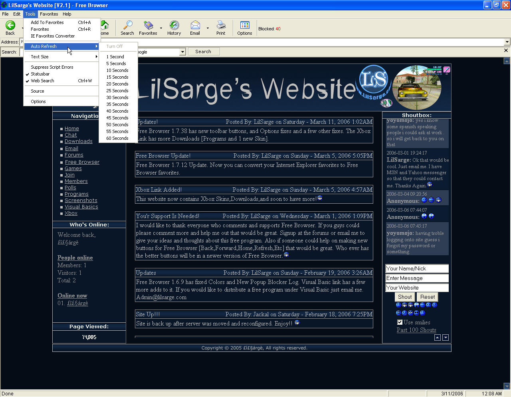Screen dimensions: 511x397
Task: Set auto refresh to 1 Second
Action: [118, 57]
